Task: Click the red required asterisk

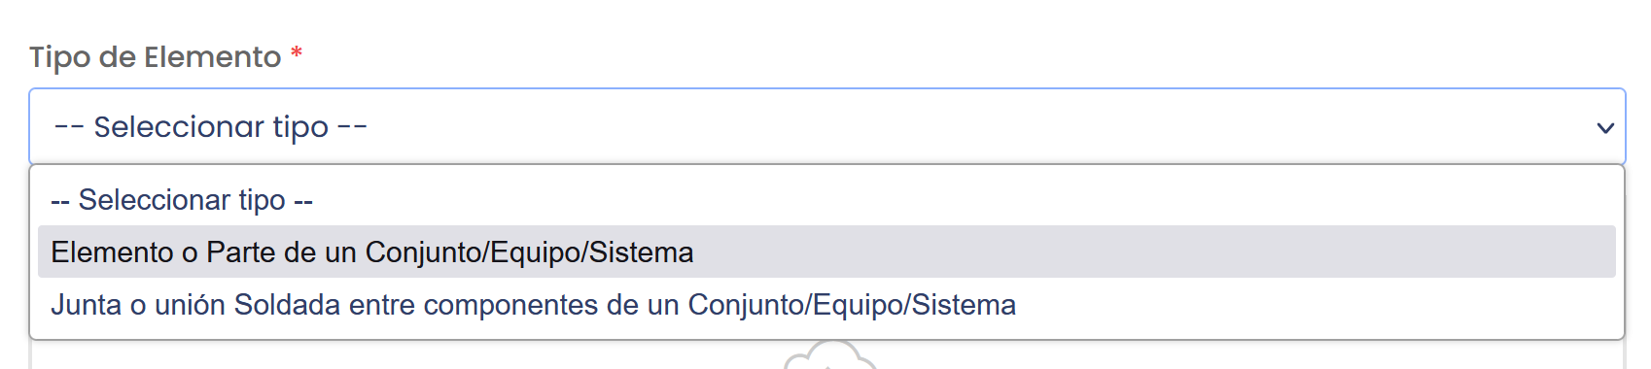Action: point(297,53)
